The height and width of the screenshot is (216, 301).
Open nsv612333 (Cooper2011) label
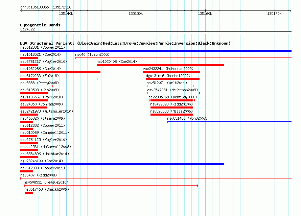point(43,168)
